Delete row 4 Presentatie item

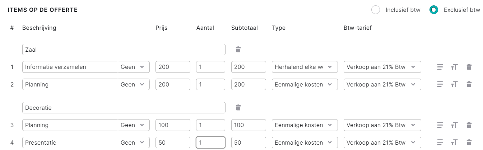coord(469,142)
